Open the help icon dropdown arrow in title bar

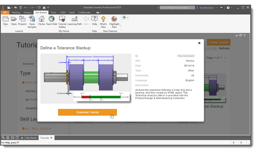pyautogui.click(x=232, y=8)
